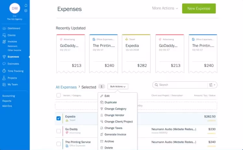Open notifications bell icon
Screen dimensions: 243x150
click(x=26, y=6)
